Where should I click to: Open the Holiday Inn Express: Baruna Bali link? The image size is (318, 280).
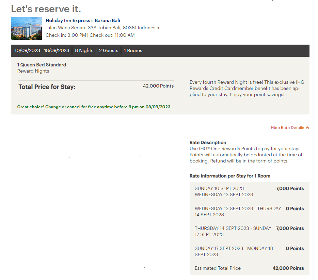[83, 20]
